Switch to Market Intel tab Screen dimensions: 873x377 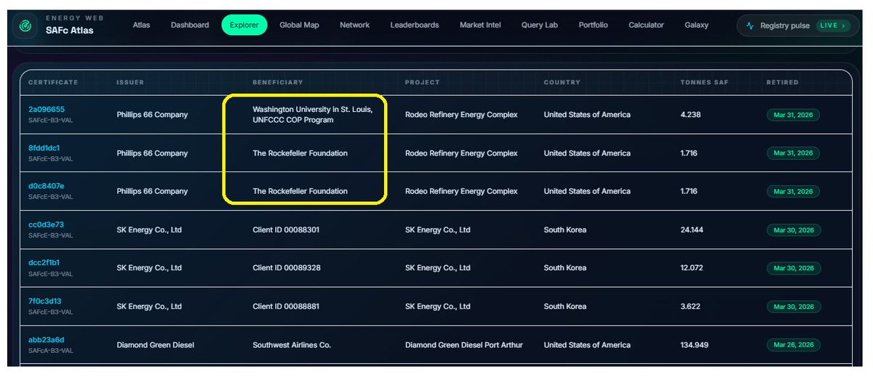pyautogui.click(x=480, y=25)
